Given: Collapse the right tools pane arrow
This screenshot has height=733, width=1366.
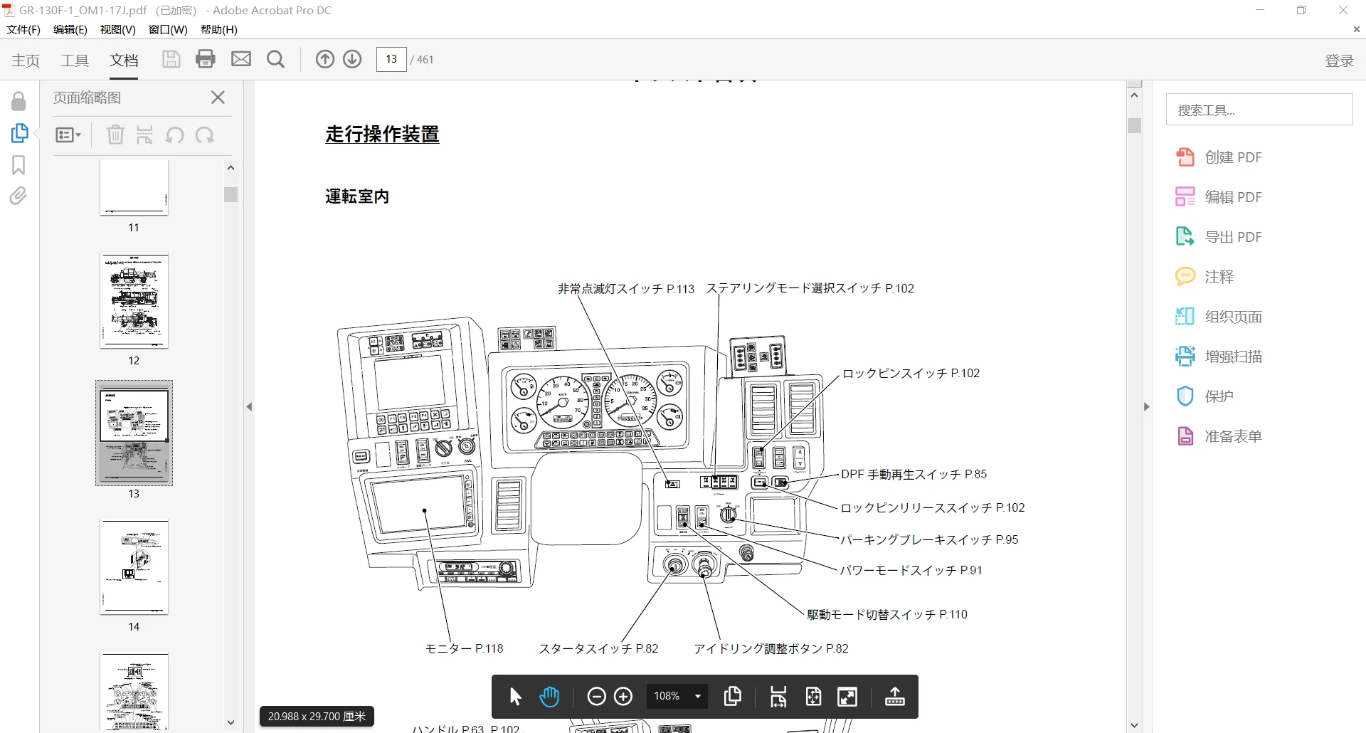Looking at the screenshot, I should pos(1146,406).
